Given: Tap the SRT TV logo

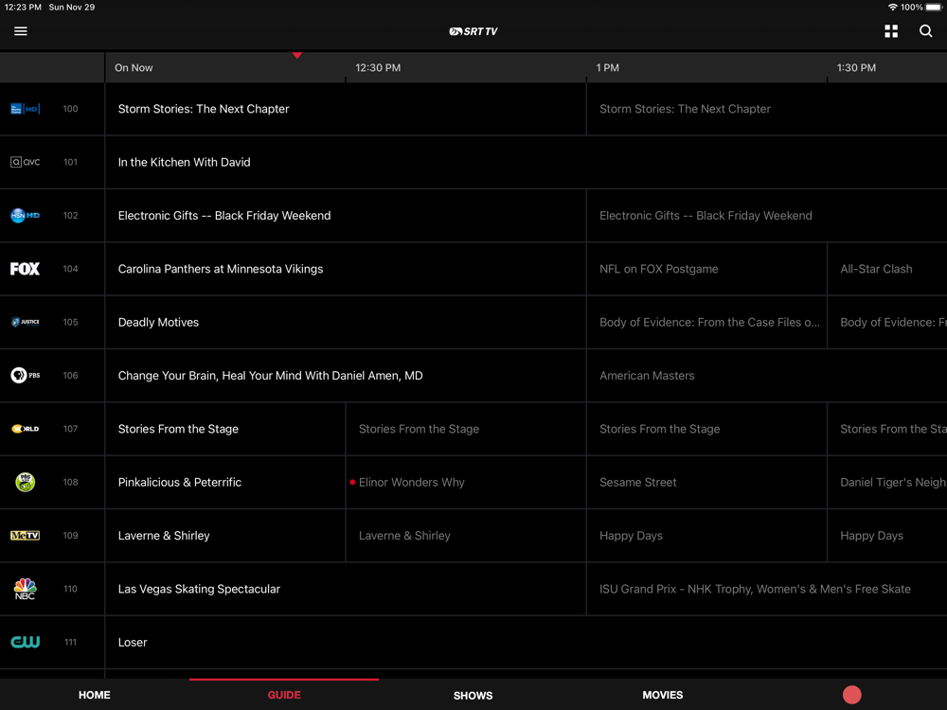Looking at the screenshot, I should pyautogui.click(x=473, y=31).
